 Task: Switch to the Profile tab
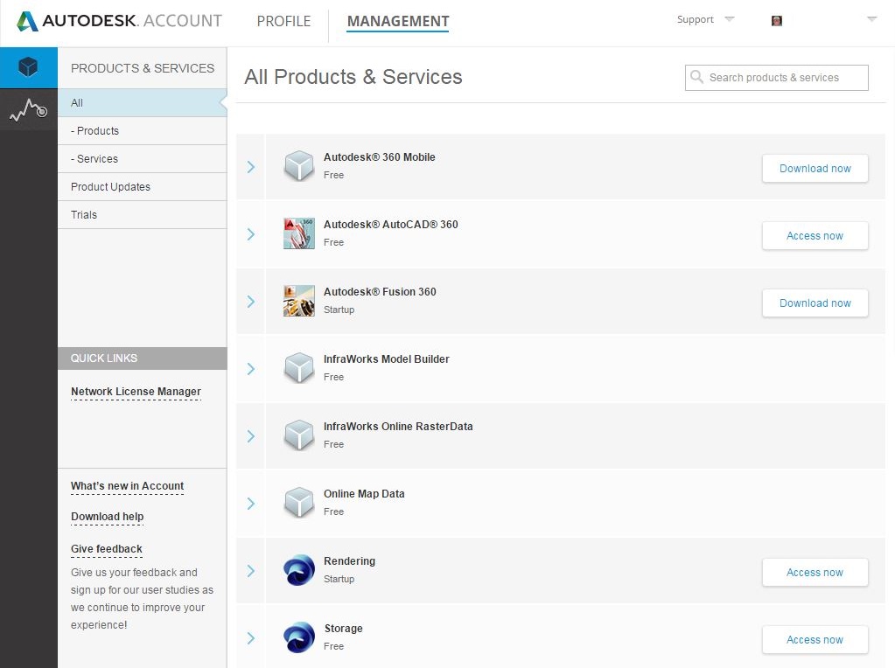coord(283,21)
